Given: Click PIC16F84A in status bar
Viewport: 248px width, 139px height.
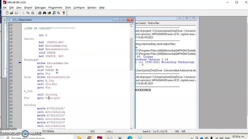Looking at the screenshot, I should tap(48, 131).
